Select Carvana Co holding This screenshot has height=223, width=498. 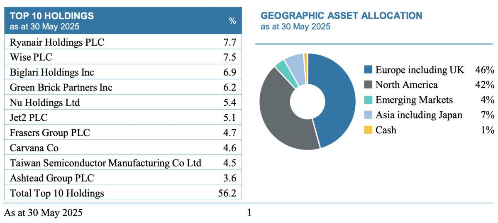[x=34, y=148]
